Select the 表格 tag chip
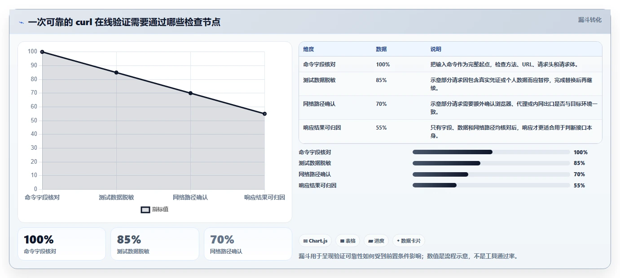The width and height of the screenshot is (620, 278). tap(348, 241)
